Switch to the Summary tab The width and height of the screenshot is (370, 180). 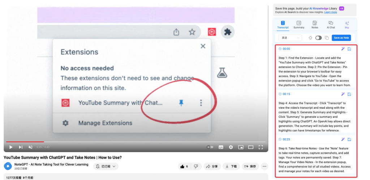point(299,25)
